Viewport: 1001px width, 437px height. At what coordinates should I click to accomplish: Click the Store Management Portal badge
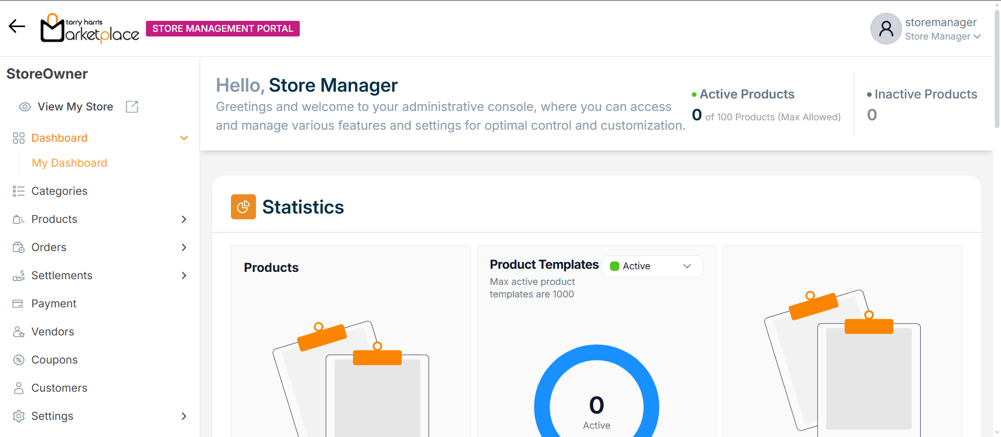point(223,29)
